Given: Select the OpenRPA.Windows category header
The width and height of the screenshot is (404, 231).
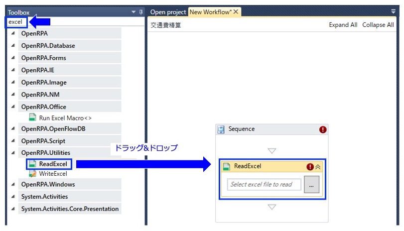Looking at the screenshot, I should (x=70, y=184).
